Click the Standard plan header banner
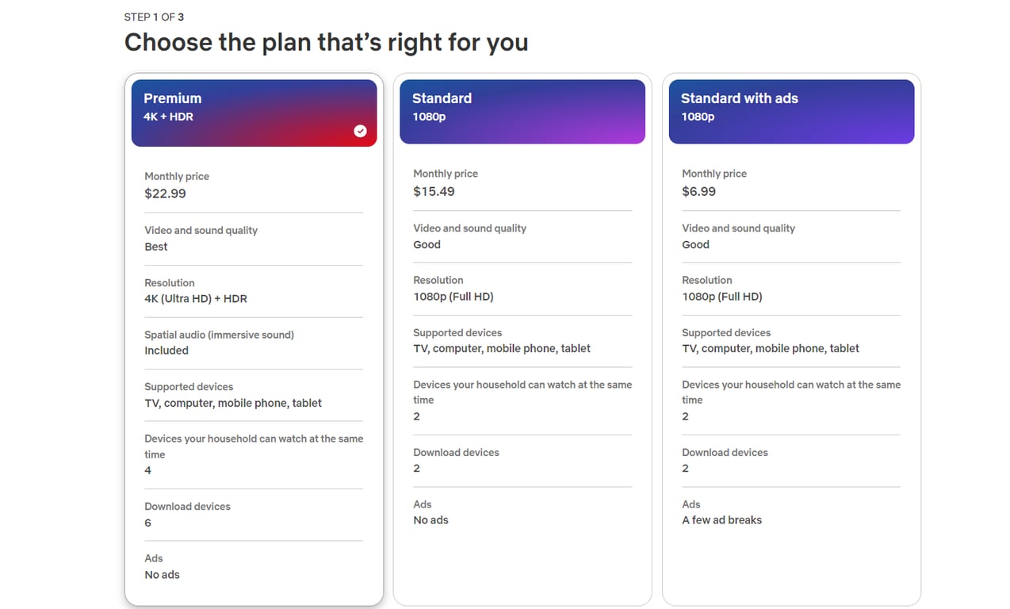1010x609 pixels. [x=522, y=109]
